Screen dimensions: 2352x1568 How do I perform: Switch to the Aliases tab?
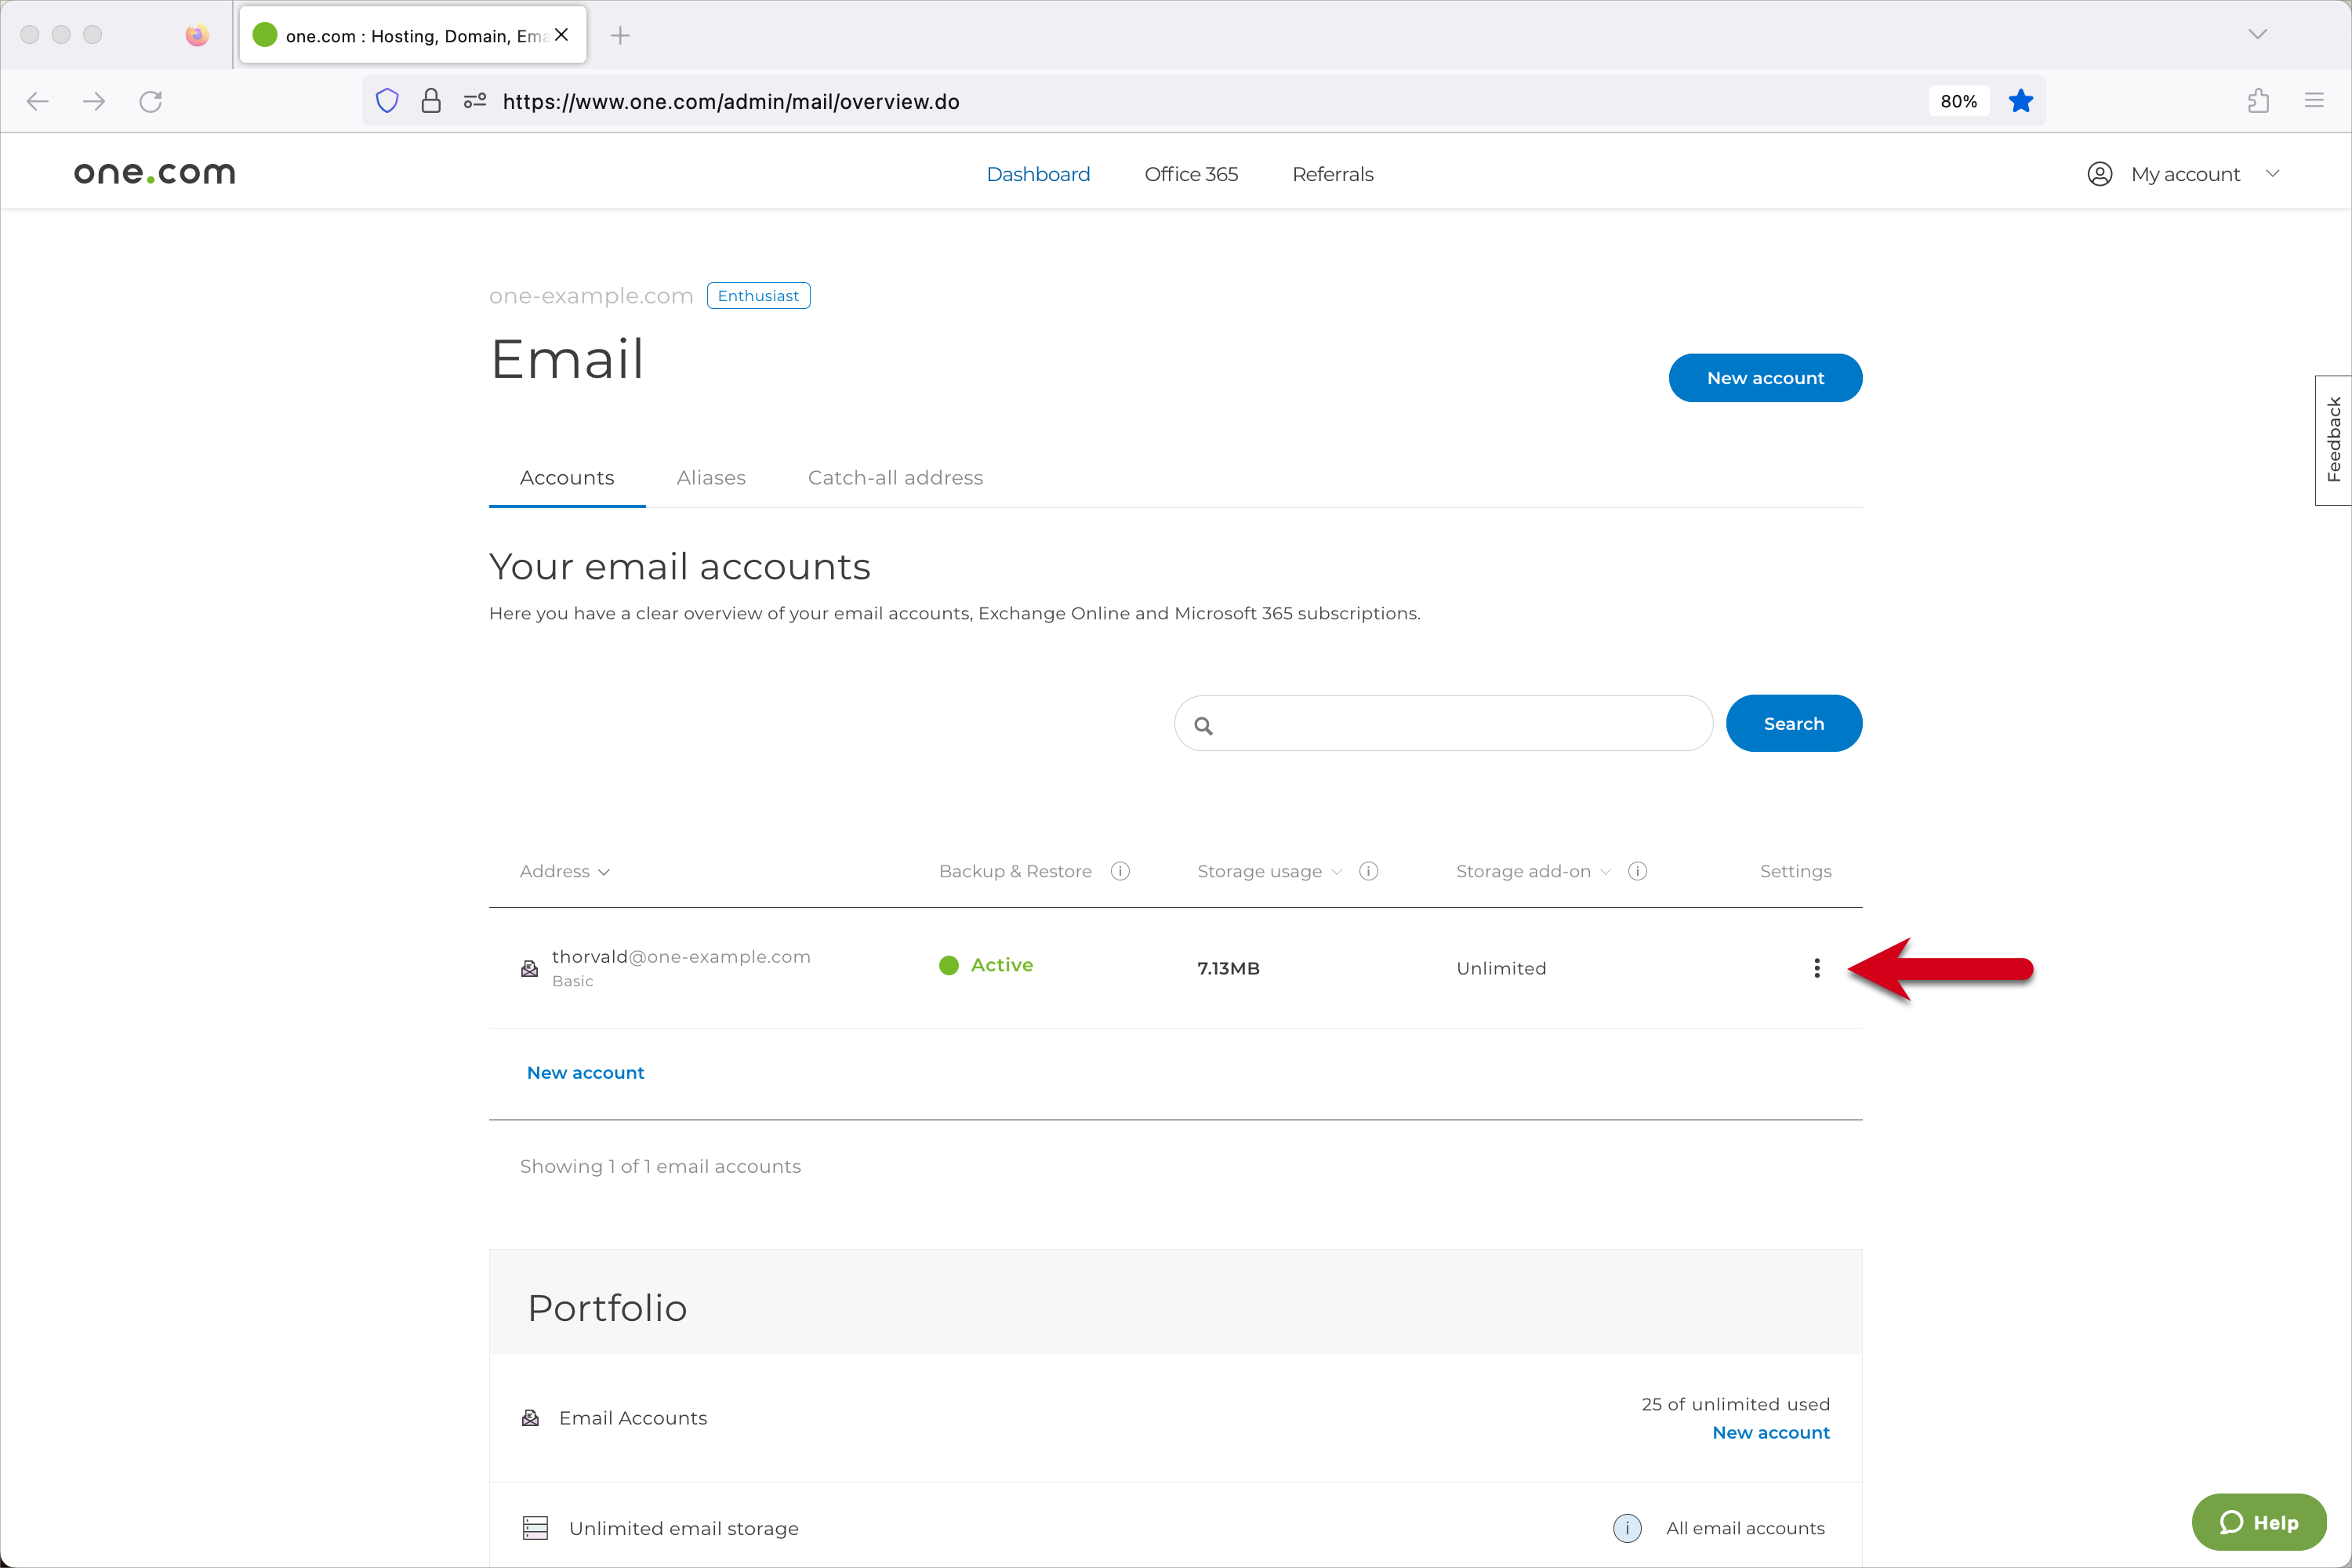(x=710, y=478)
